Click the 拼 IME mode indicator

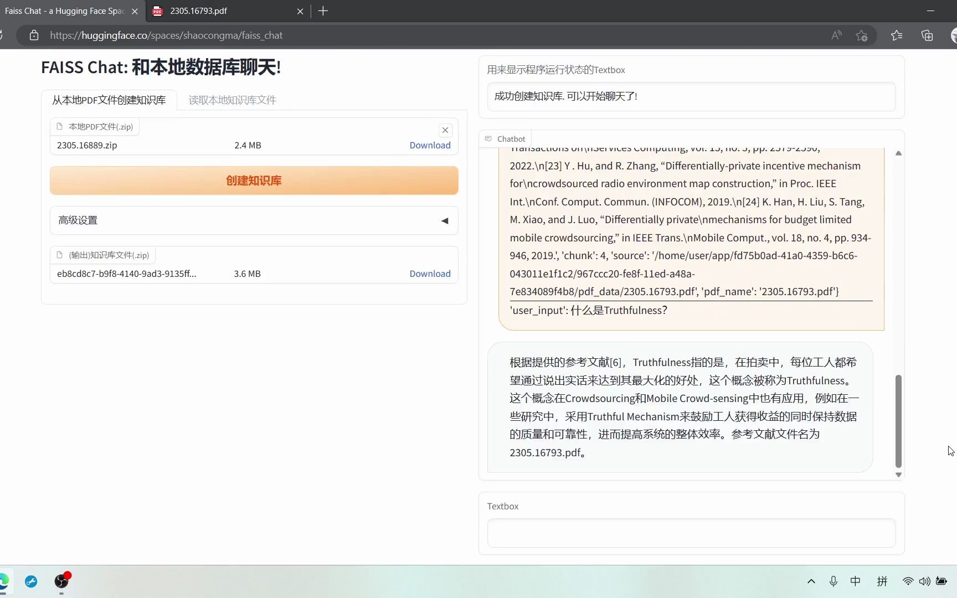pos(882,581)
